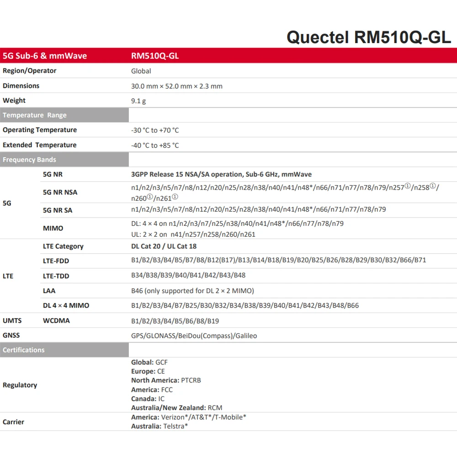Image resolution: width=457 pixels, height=457 pixels.
Task: Select the 'WCDMA' row label
Action: tap(56, 321)
